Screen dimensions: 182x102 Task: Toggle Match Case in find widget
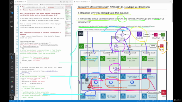[42, 7]
